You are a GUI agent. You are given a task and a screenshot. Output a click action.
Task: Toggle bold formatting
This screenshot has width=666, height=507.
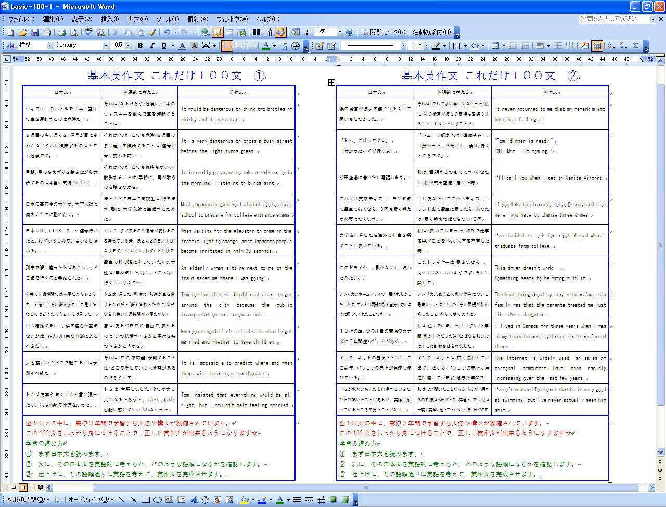(x=140, y=45)
